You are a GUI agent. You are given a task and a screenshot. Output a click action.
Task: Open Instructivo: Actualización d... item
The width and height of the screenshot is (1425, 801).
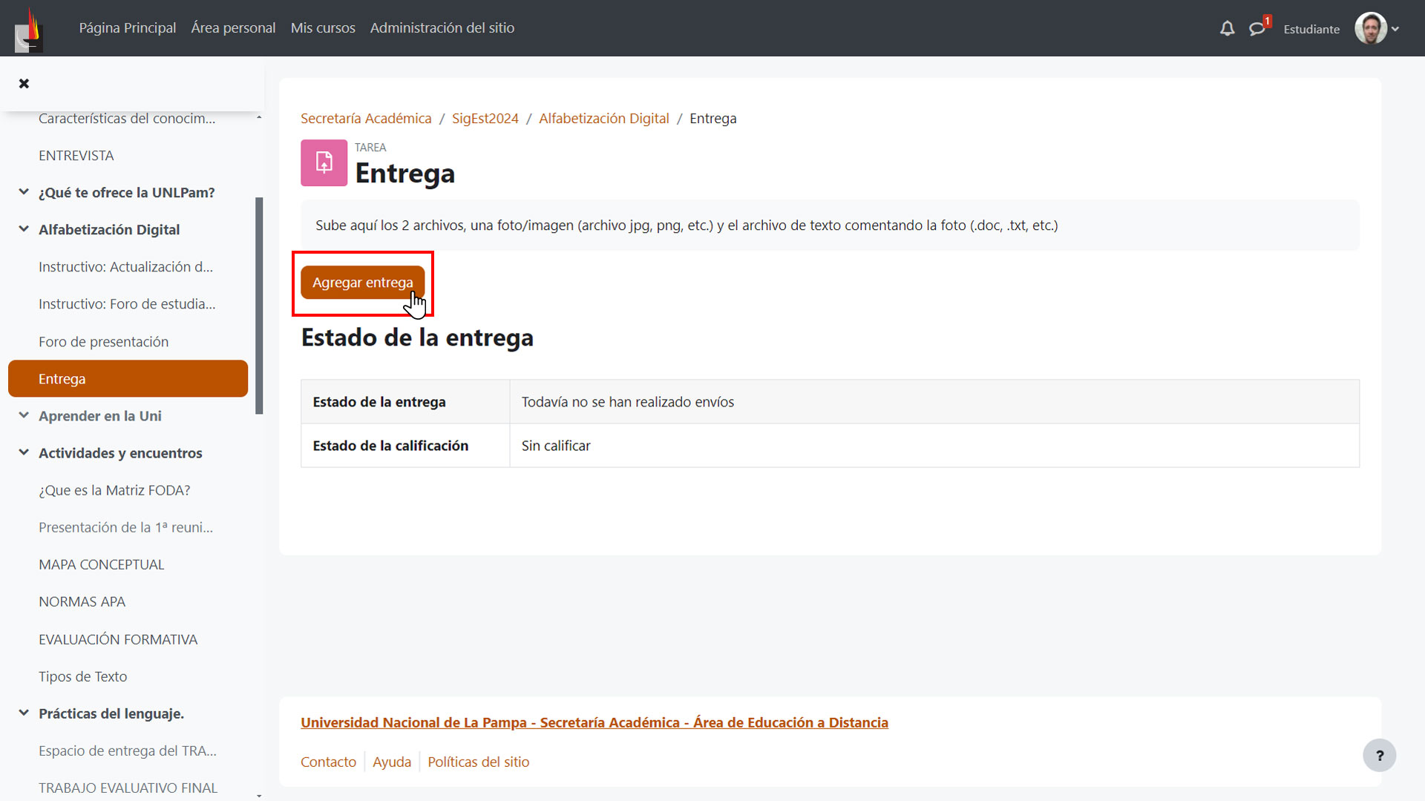pyautogui.click(x=125, y=267)
